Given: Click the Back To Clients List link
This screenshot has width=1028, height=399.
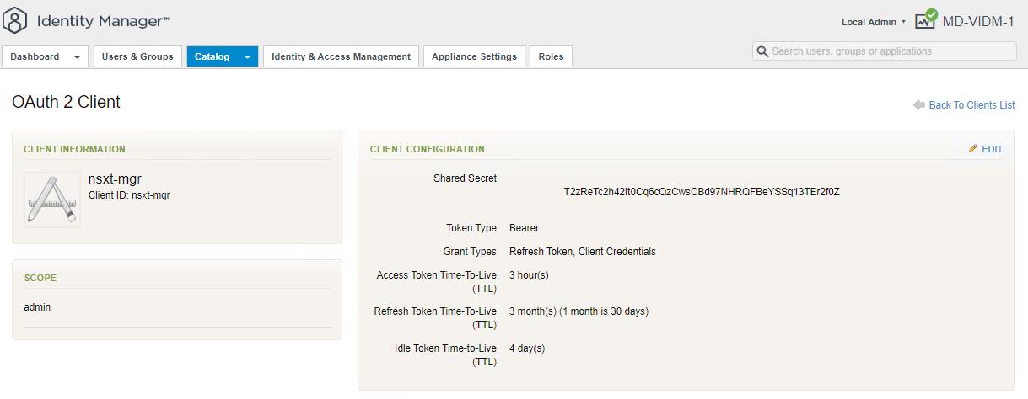Looking at the screenshot, I should coord(971,105).
